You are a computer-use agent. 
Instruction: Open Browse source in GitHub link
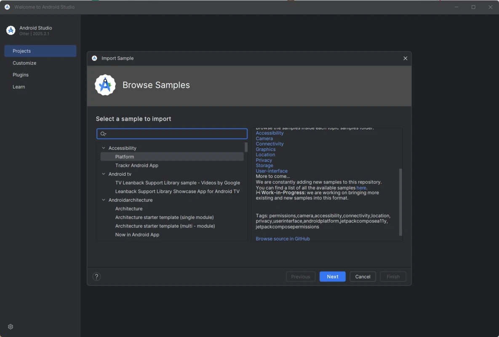click(x=283, y=239)
